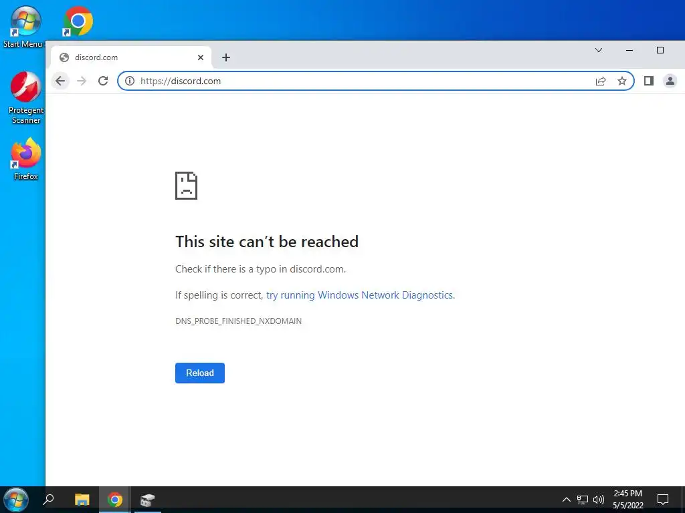The image size is (685, 513).
Task: Maximize the Chrome window
Action: point(660,50)
